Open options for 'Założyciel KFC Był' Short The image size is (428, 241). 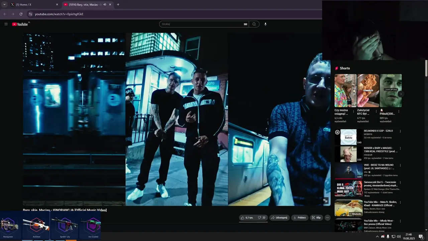click(x=376, y=111)
